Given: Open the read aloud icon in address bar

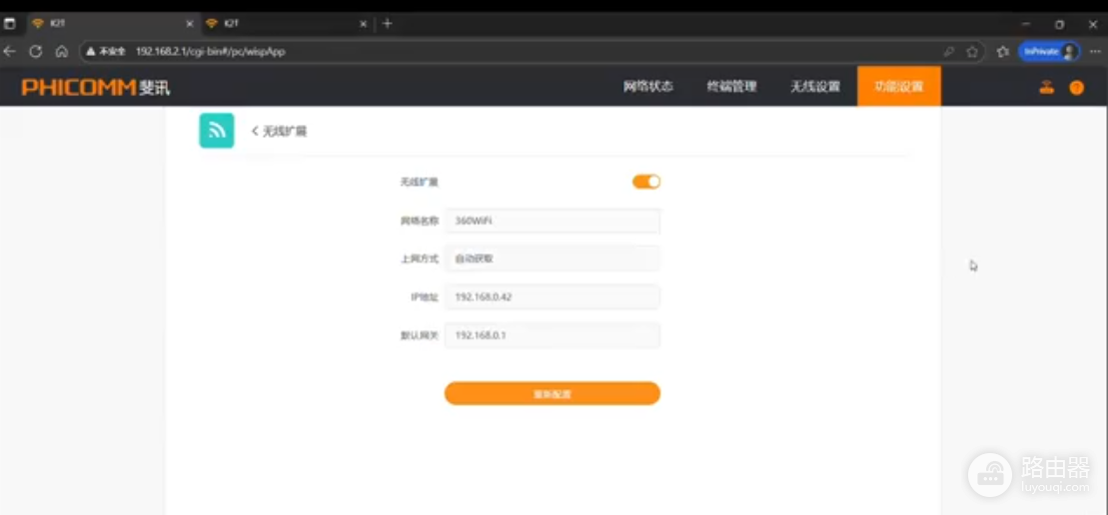Looking at the screenshot, I should point(949,52).
